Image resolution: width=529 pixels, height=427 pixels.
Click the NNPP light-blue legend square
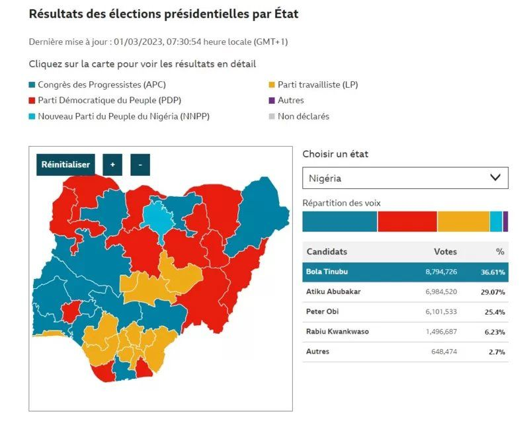coord(32,116)
